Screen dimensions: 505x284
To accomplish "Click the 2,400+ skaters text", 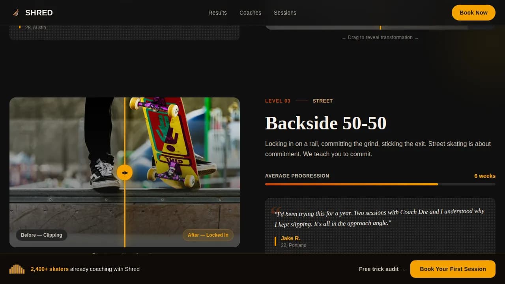I will click(50, 269).
